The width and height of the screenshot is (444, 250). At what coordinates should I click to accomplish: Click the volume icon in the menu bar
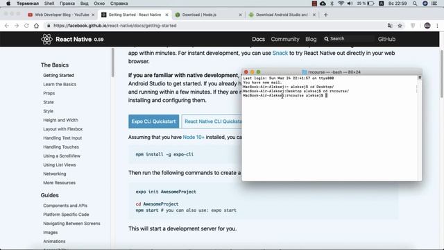click(350, 3)
